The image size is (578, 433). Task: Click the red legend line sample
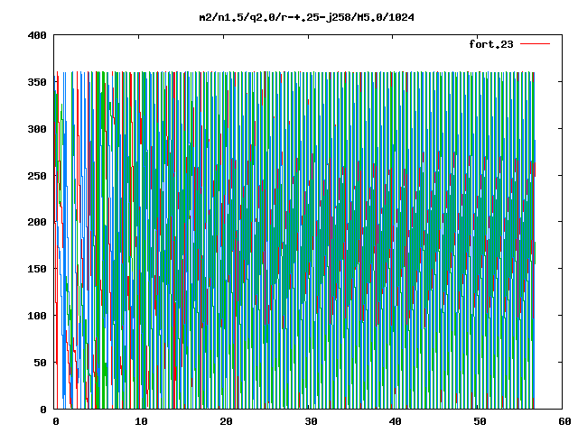point(535,44)
